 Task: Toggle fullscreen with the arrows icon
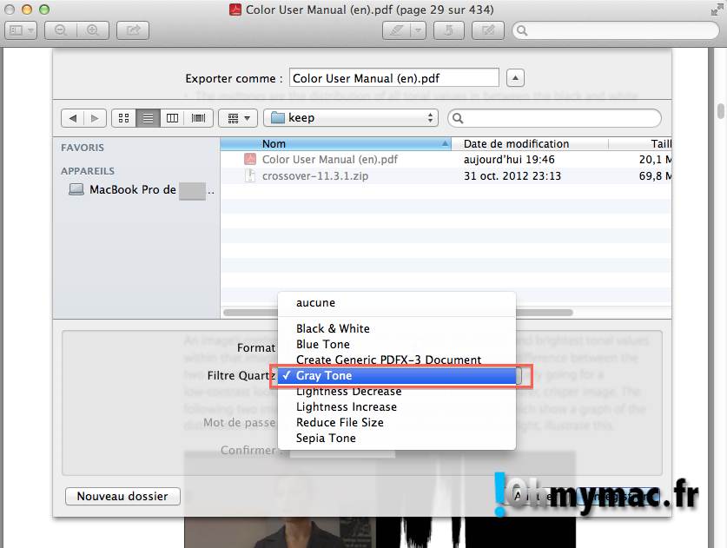[x=717, y=10]
